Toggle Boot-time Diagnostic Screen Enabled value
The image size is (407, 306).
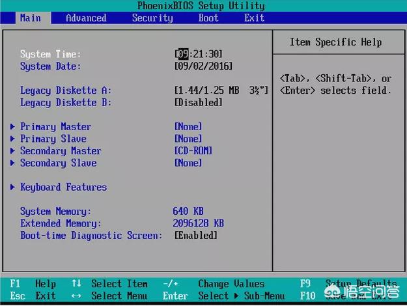(196, 236)
